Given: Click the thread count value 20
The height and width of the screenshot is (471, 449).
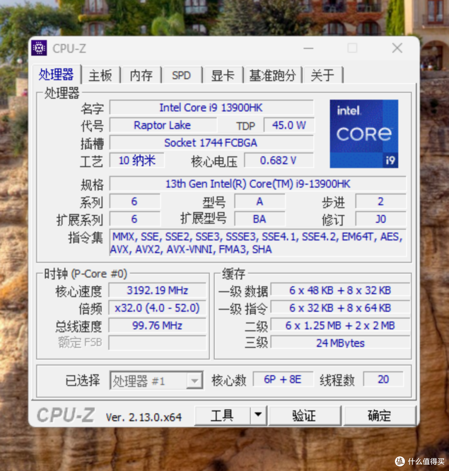Looking at the screenshot, I should pos(383,379).
